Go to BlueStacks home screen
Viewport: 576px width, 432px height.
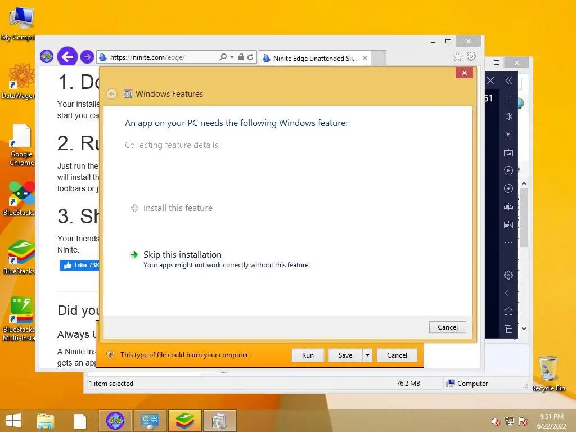(508, 311)
